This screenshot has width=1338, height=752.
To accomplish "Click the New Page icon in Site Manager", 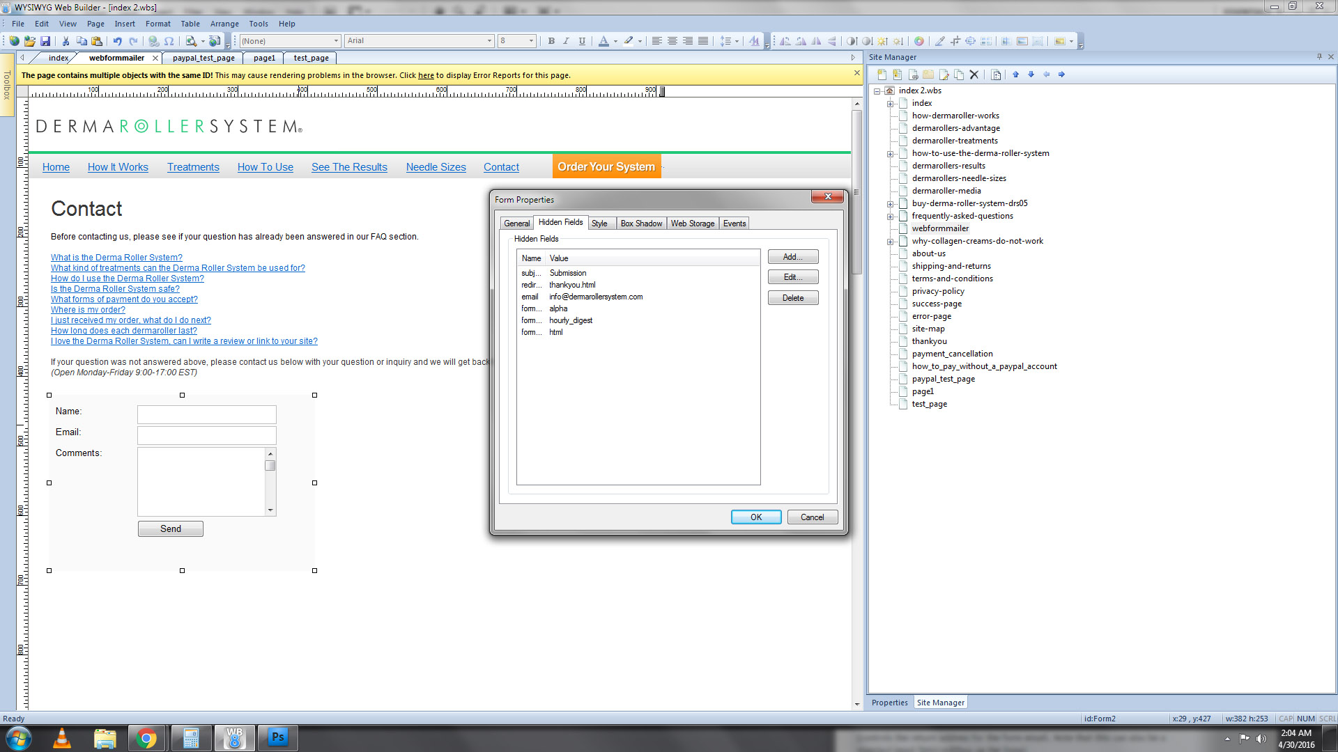I will [882, 75].
